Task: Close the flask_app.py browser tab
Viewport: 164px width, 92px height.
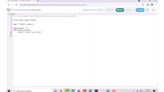Action: 34,1
